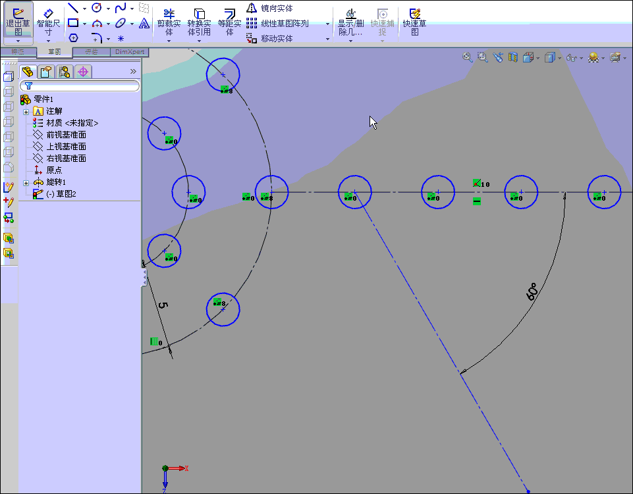Open the FeatureManager design tree tab
The image size is (633, 494).
[28, 72]
